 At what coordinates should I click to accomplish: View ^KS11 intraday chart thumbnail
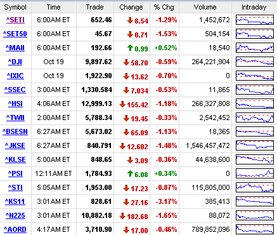255,201
